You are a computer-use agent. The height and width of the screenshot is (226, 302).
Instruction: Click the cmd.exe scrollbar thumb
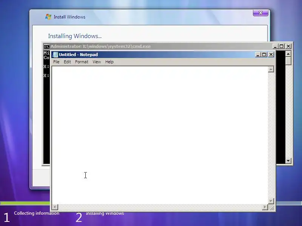[288, 61]
